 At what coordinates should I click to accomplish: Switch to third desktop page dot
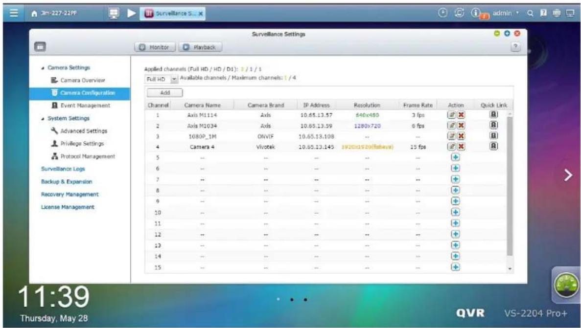(305, 300)
